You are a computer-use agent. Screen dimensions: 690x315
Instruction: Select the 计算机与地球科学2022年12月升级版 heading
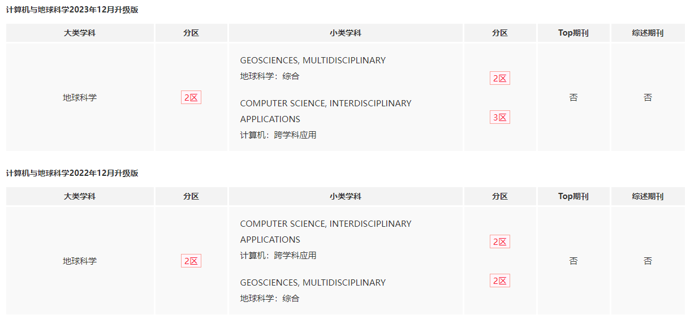[72, 173]
